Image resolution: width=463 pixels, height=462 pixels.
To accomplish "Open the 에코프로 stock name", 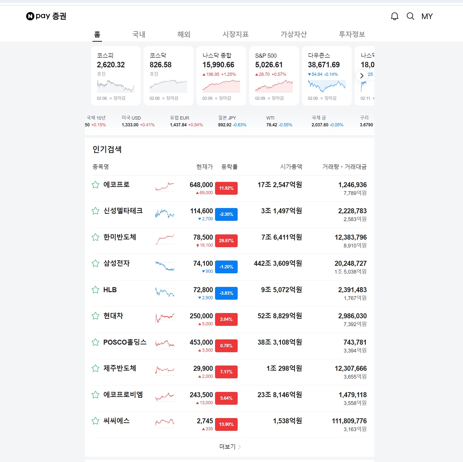I will pos(117,185).
